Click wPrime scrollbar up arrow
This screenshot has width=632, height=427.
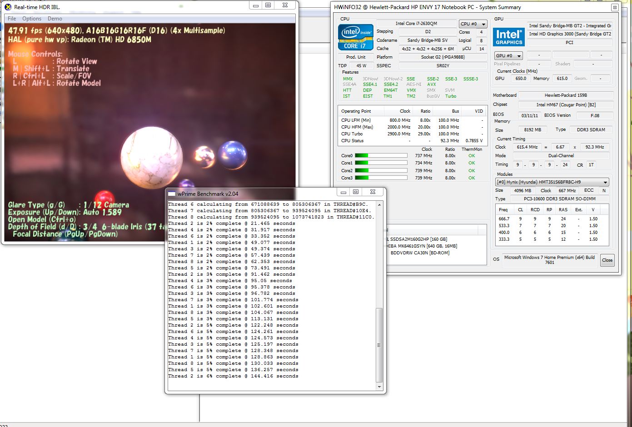pyautogui.click(x=380, y=205)
